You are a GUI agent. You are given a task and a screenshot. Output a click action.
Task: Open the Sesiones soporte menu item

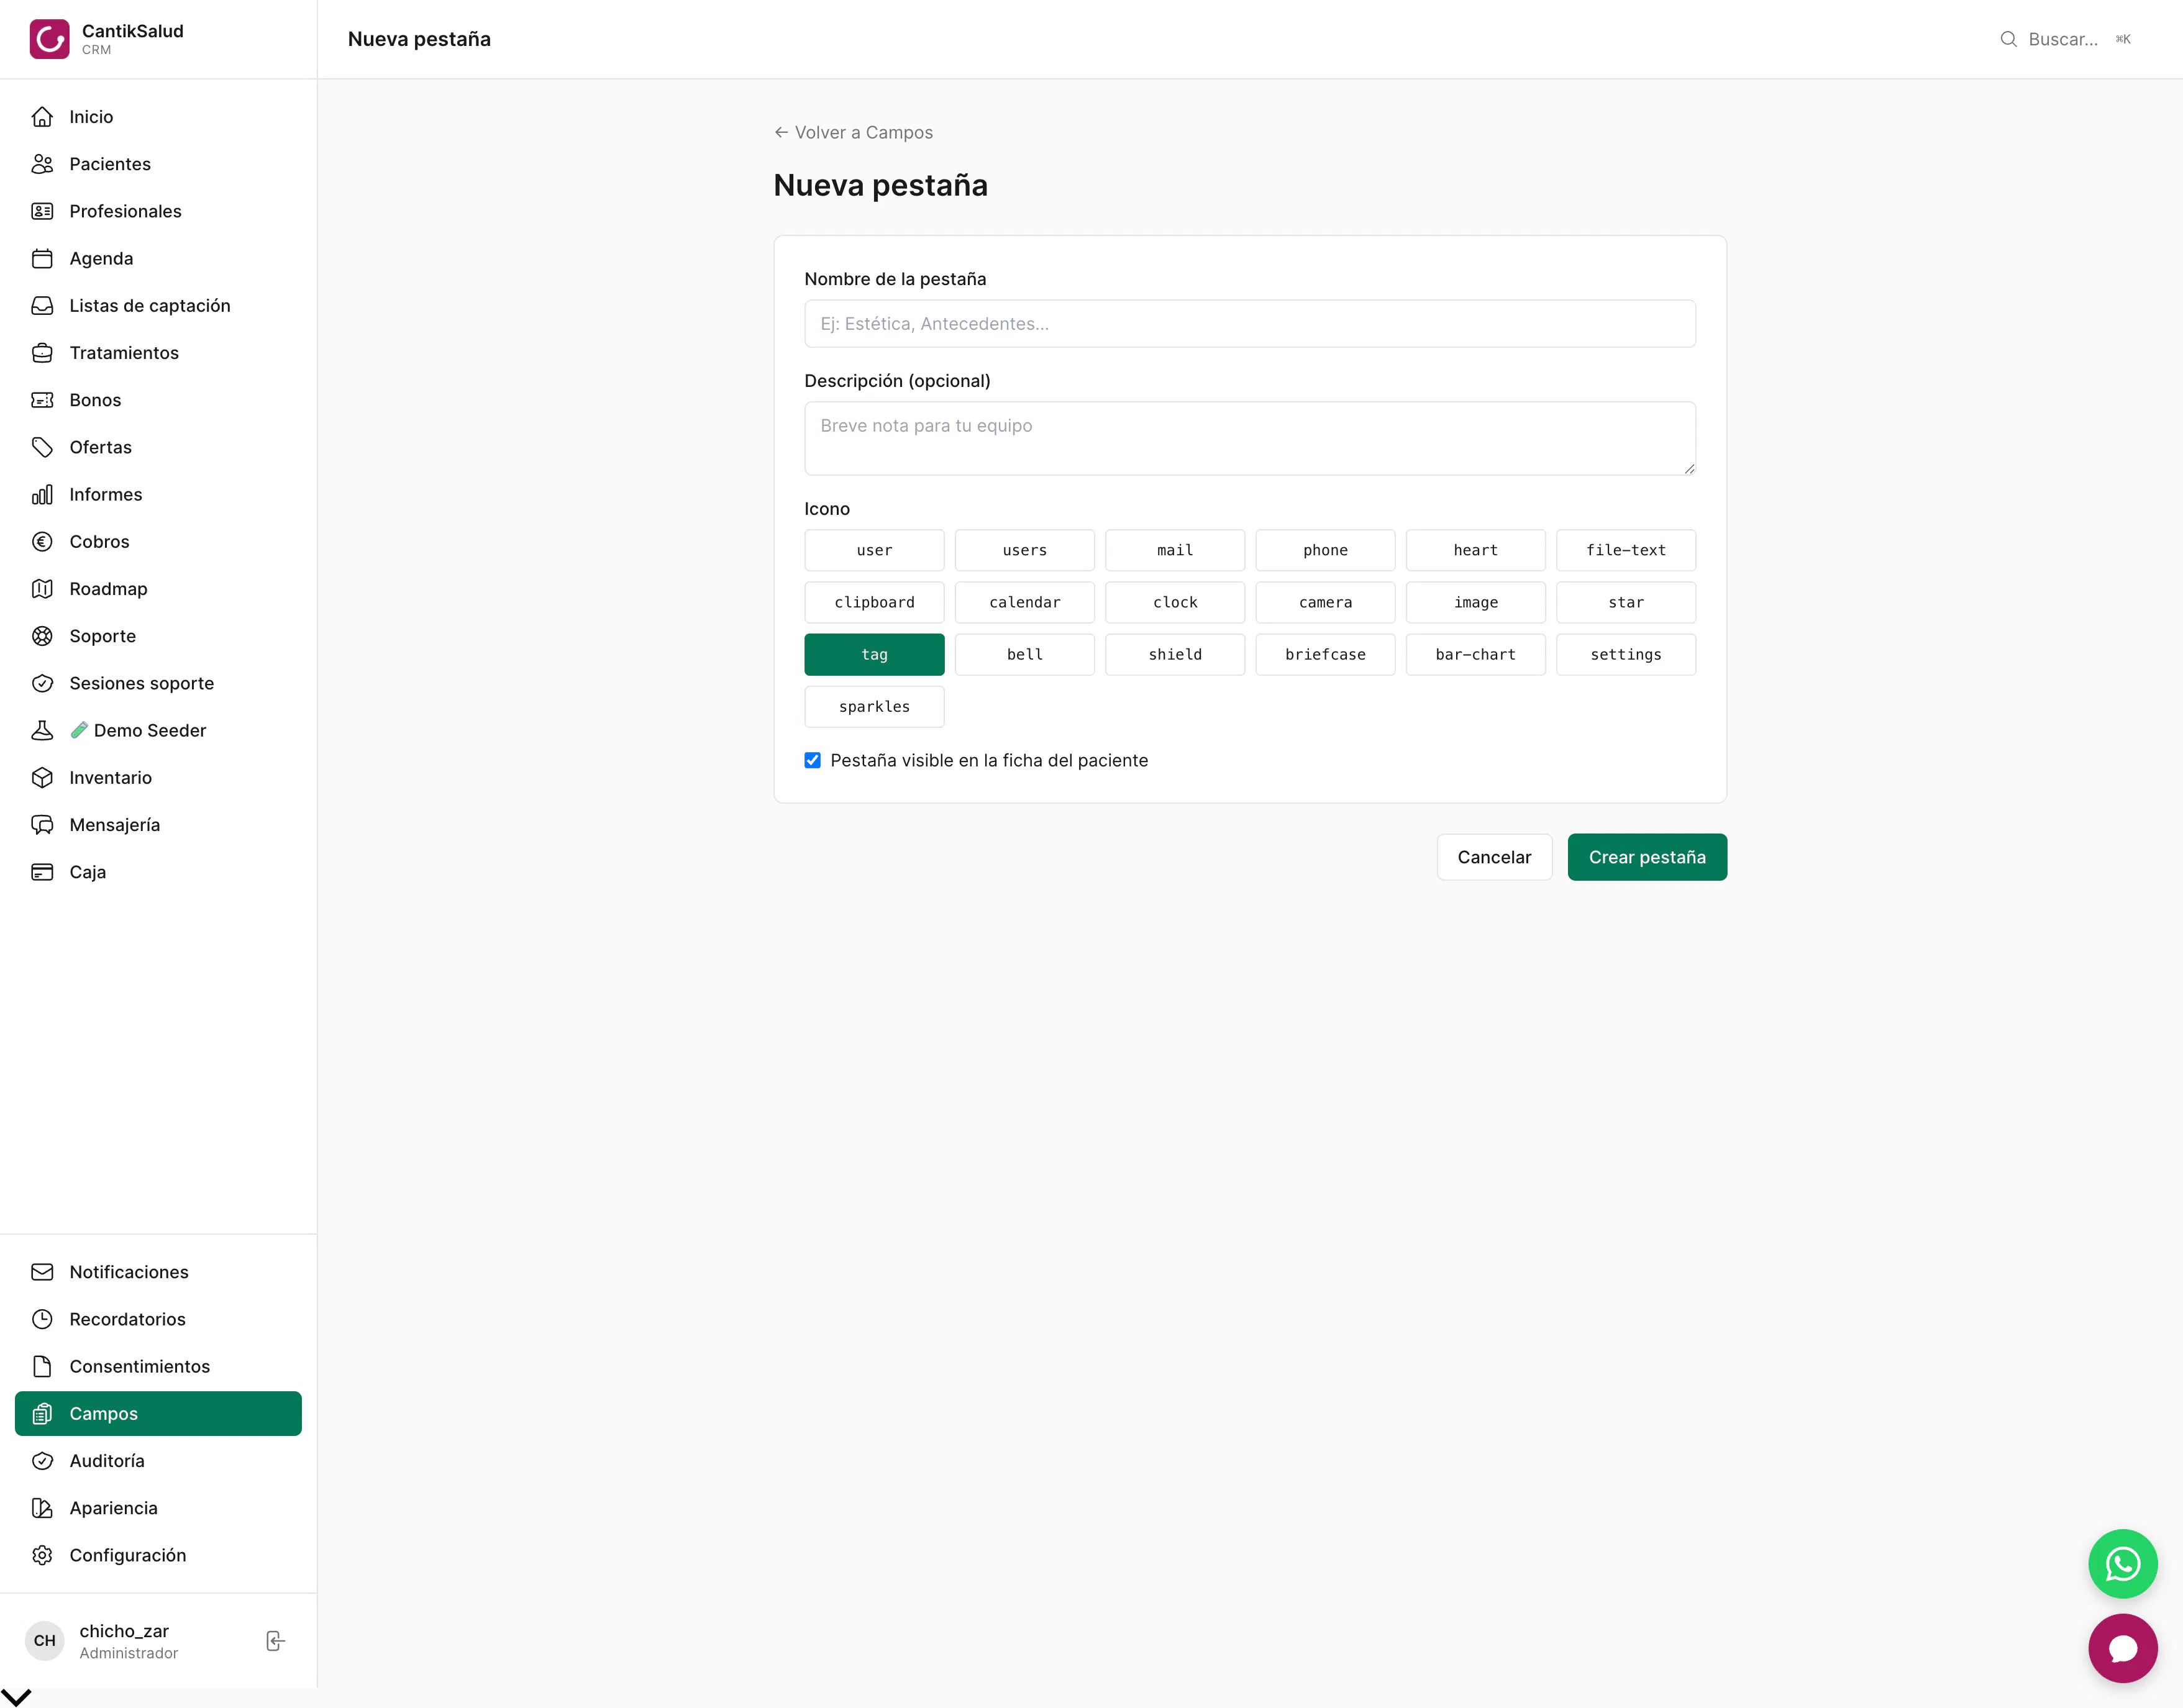click(x=158, y=683)
